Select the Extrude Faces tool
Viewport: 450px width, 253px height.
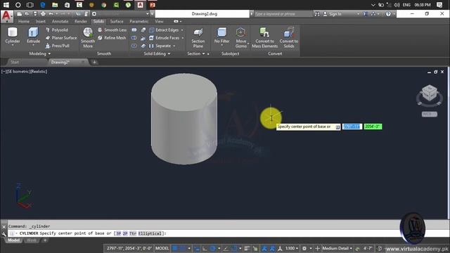tap(164, 37)
